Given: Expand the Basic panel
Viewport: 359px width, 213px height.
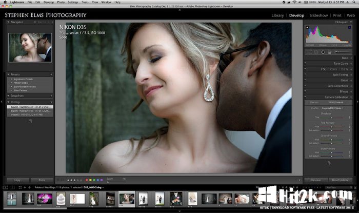Looking at the screenshot, I should (351, 58).
